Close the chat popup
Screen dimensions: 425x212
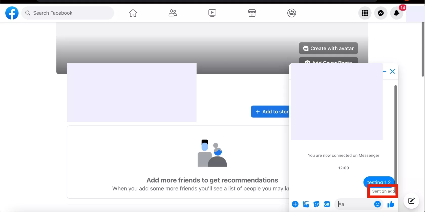[392, 71]
